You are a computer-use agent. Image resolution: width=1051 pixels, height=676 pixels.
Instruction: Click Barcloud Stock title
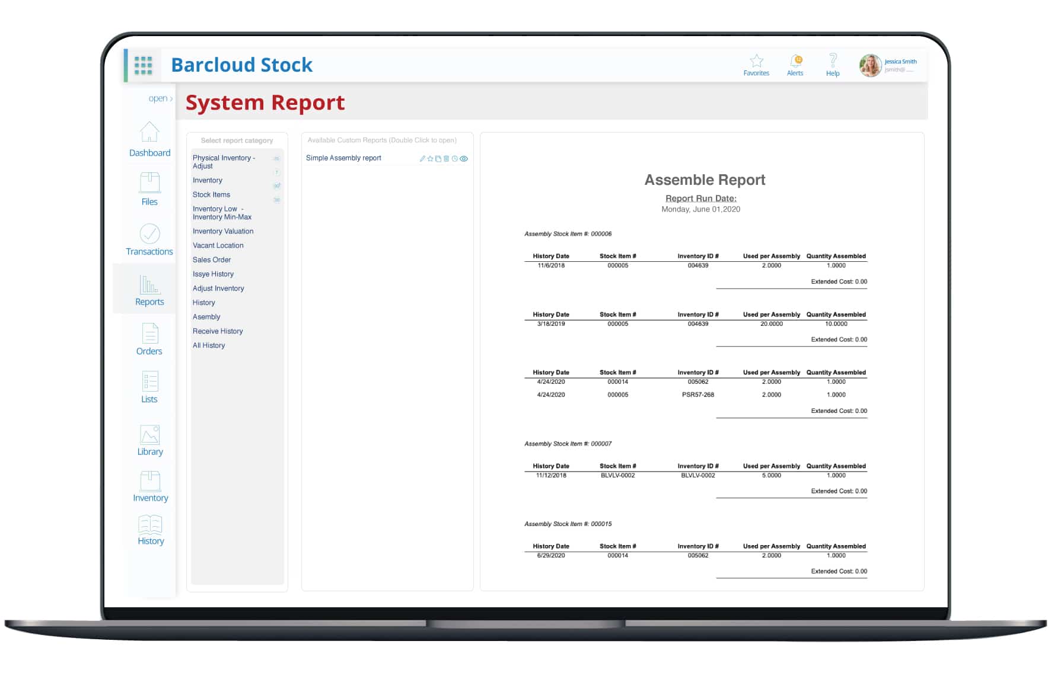[x=241, y=65]
